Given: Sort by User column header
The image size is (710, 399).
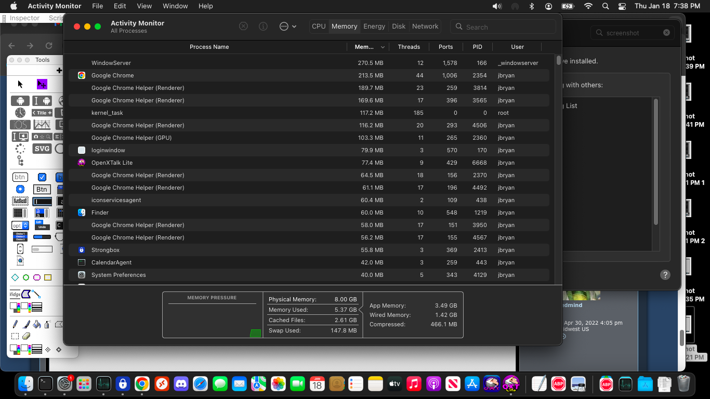Looking at the screenshot, I should (517, 47).
